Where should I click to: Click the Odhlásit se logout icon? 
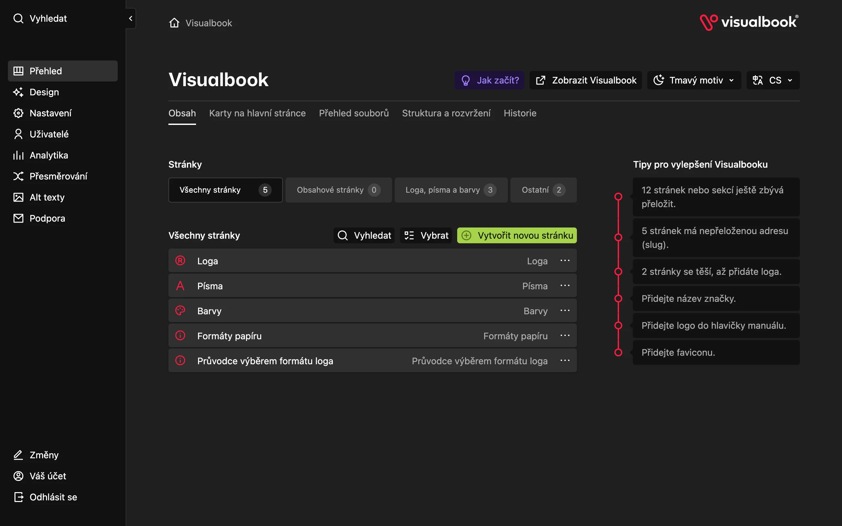(x=18, y=497)
